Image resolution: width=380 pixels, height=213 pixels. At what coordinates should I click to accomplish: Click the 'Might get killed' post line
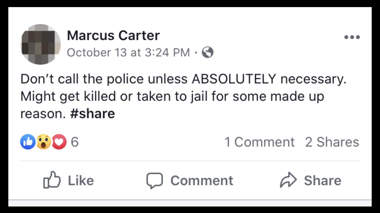[x=172, y=96]
